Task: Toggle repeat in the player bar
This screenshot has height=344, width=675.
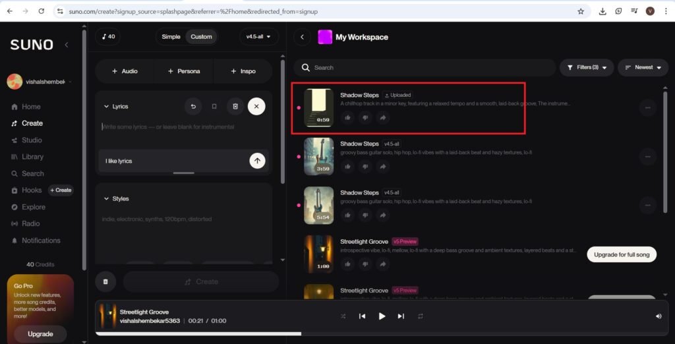Action: [420, 316]
